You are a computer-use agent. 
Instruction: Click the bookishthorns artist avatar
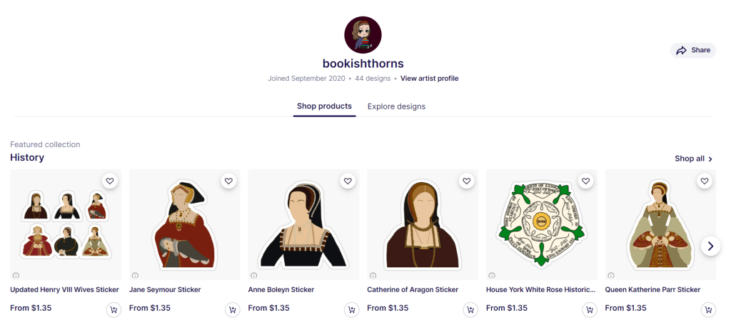pyautogui.click(x=363, y=35)
